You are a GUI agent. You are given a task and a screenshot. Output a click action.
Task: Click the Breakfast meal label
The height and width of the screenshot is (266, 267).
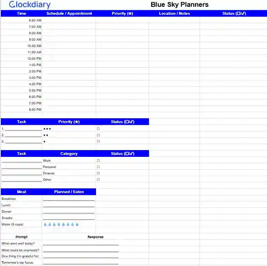point(9,199)
